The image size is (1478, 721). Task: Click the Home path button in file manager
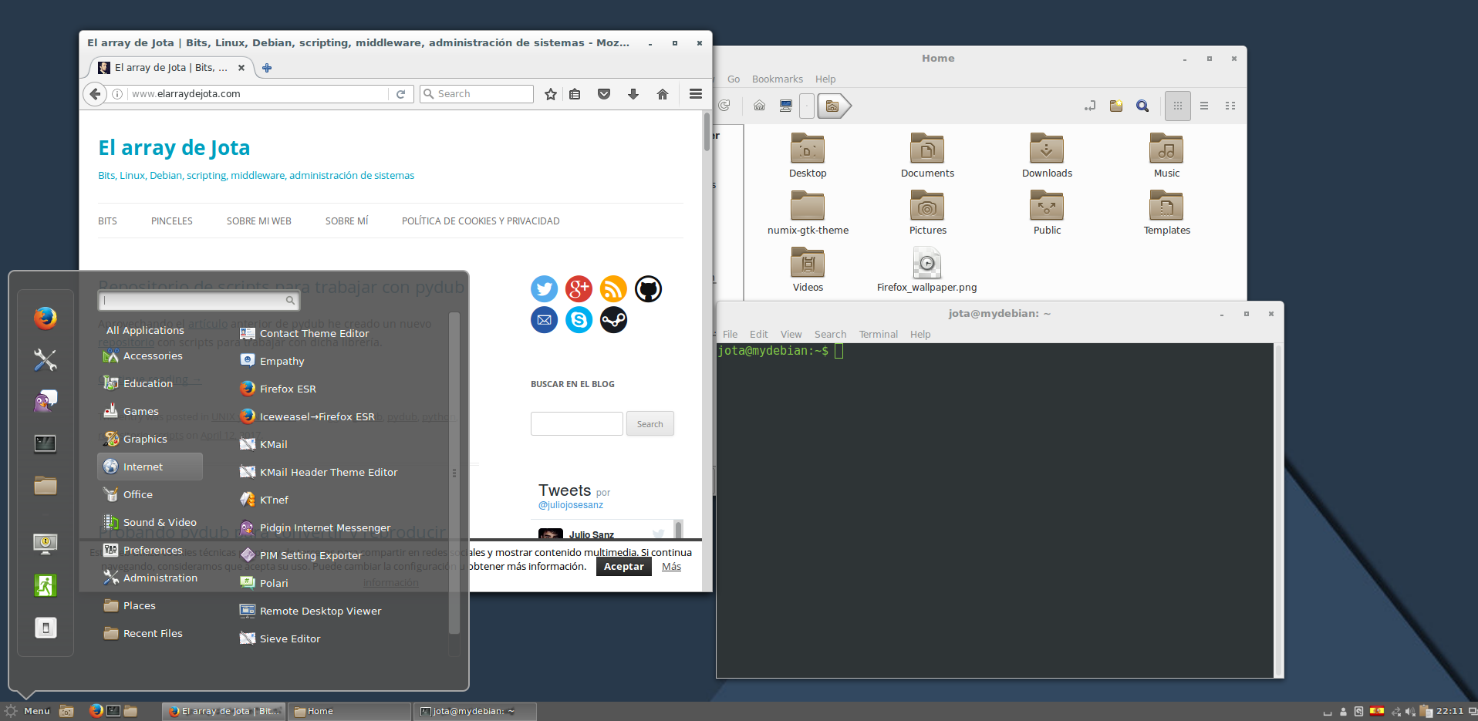[x=833, y=106]
